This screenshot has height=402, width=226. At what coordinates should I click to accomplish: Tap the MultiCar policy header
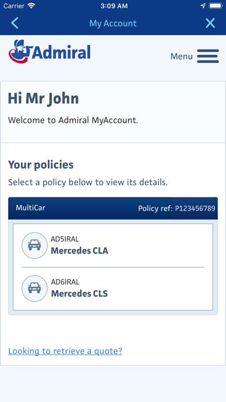click(113, 208)
